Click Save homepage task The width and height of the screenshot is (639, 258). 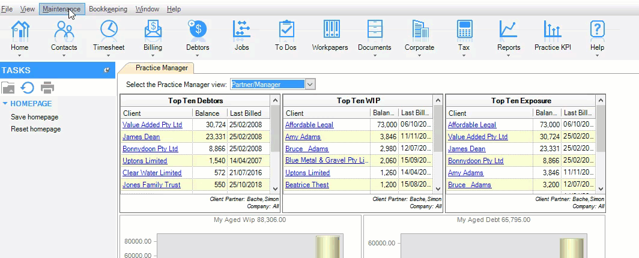click(x=34, y=117)
